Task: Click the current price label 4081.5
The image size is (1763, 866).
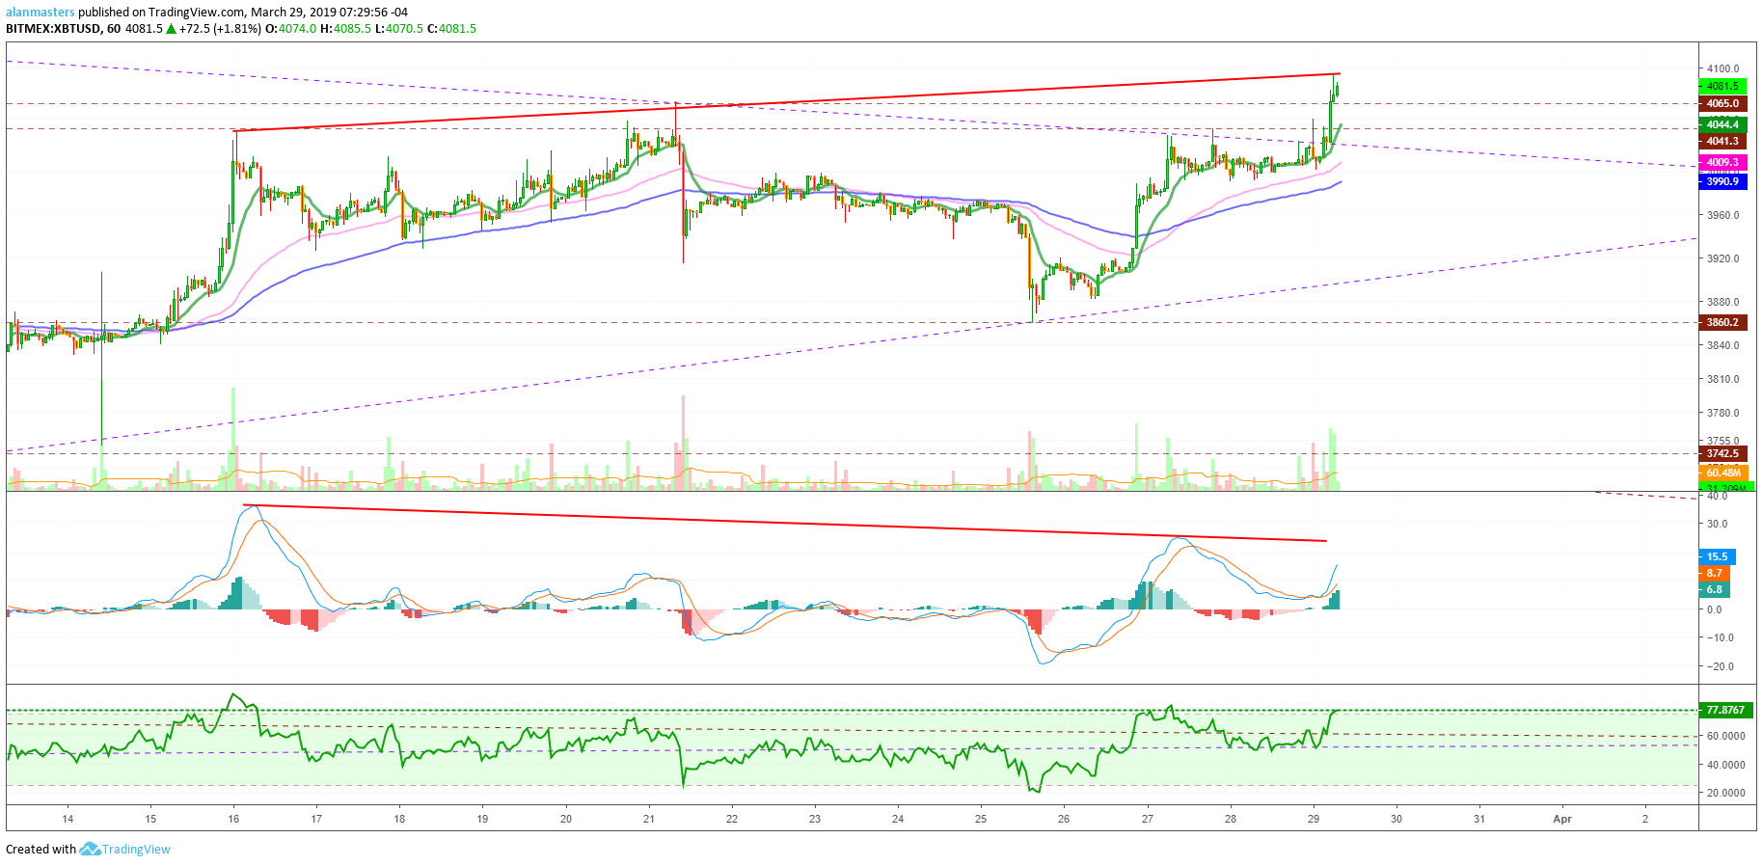Action: click(1722, 86)
